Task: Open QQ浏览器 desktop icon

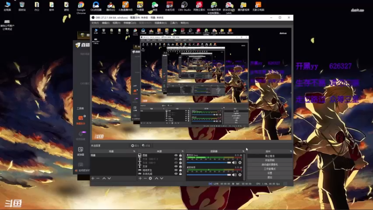Action: [96, 7]
